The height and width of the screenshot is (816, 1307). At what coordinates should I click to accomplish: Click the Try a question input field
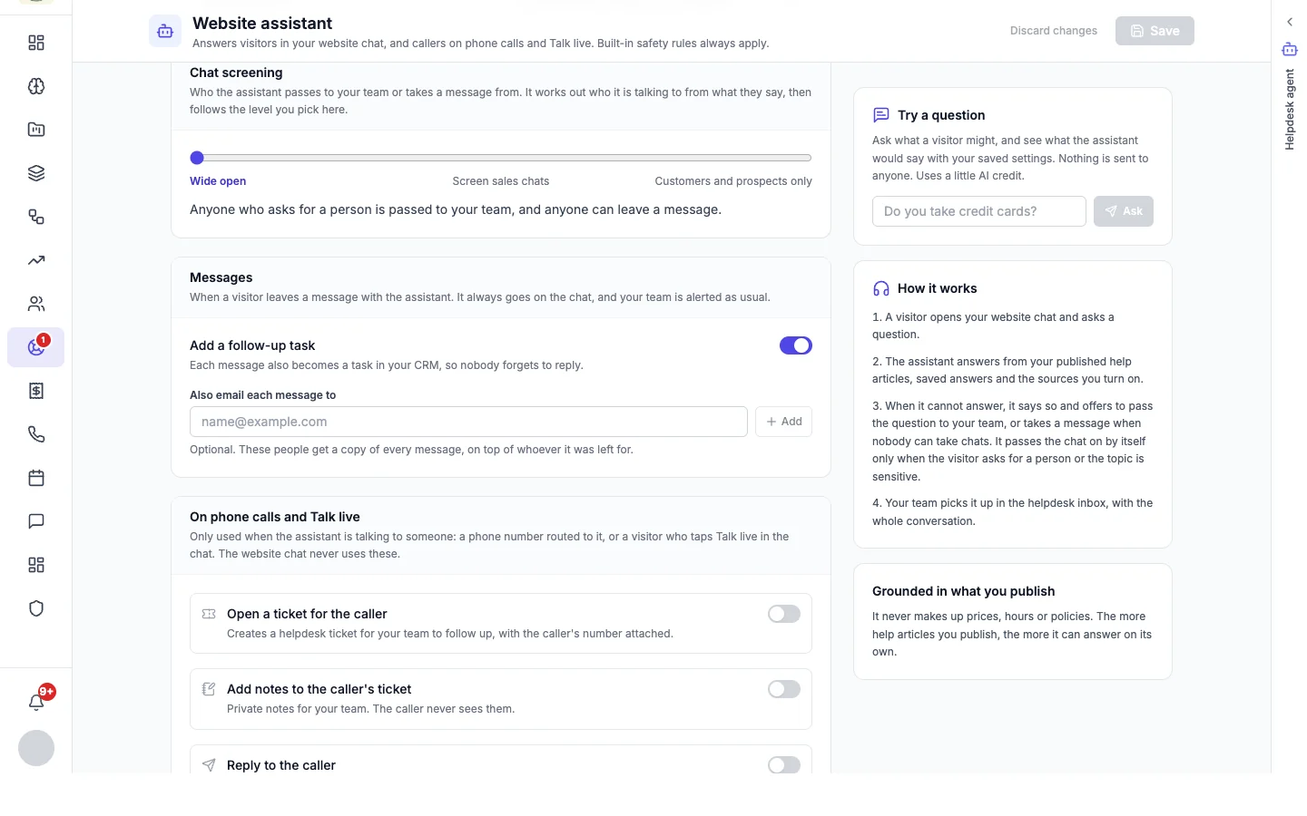point(979,211)
